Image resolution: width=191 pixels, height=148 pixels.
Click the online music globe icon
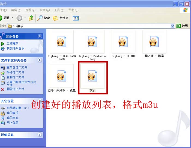[3, 49]
